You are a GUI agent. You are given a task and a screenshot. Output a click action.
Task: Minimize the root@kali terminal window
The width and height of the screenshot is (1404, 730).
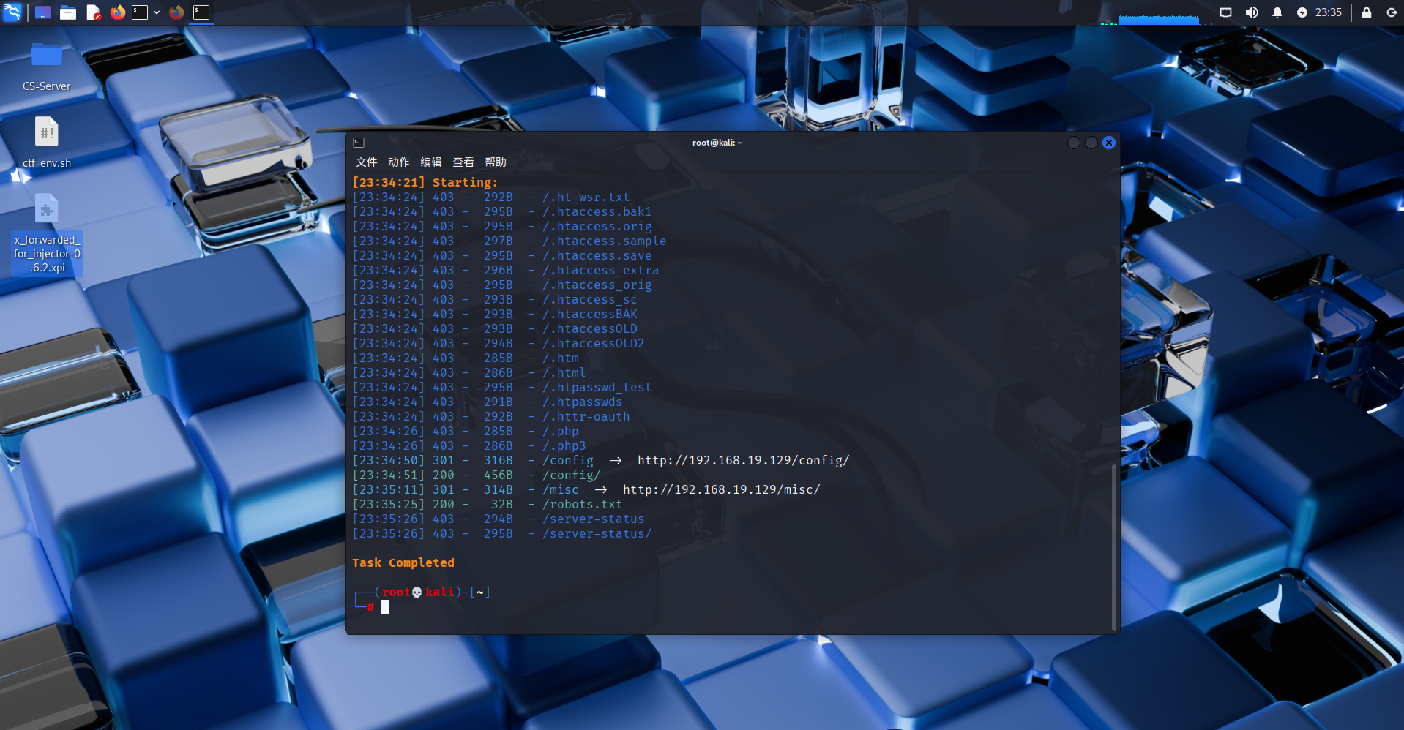[1074, 143]
